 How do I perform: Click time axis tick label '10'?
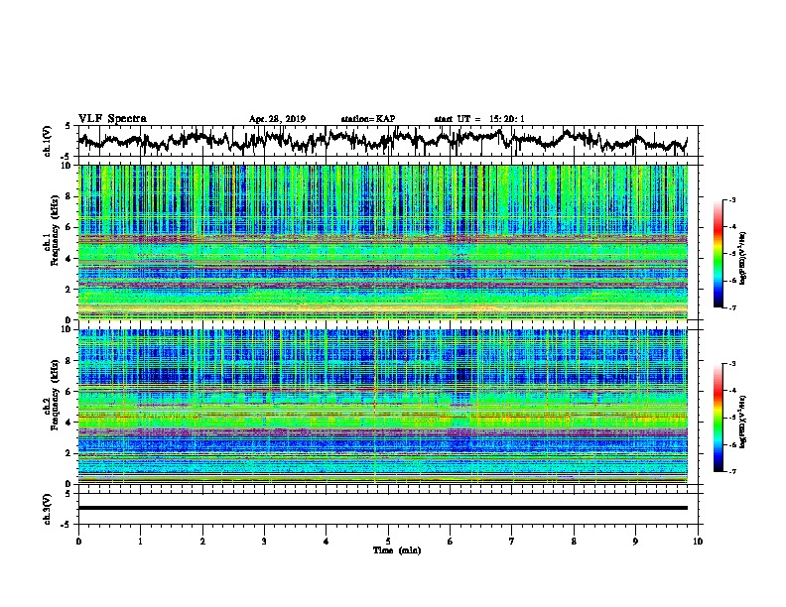pyautogui.click(x=698, y=542)
